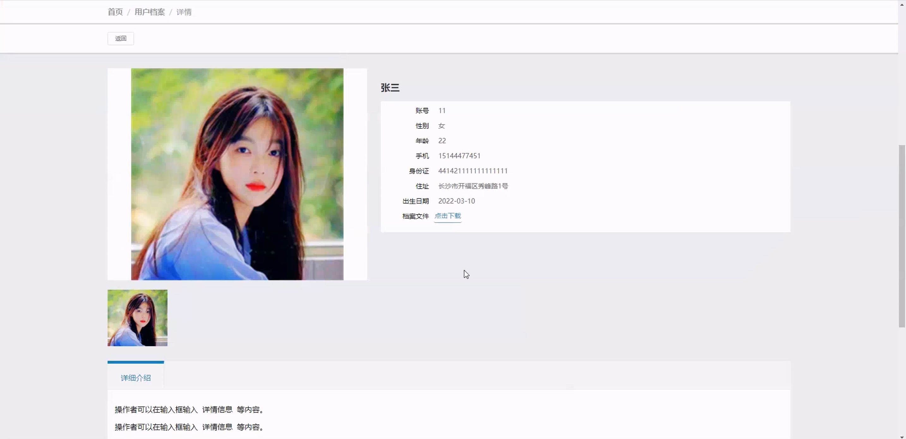
Task: Click phone number 15144477451
Action: (x=459, y=156)
